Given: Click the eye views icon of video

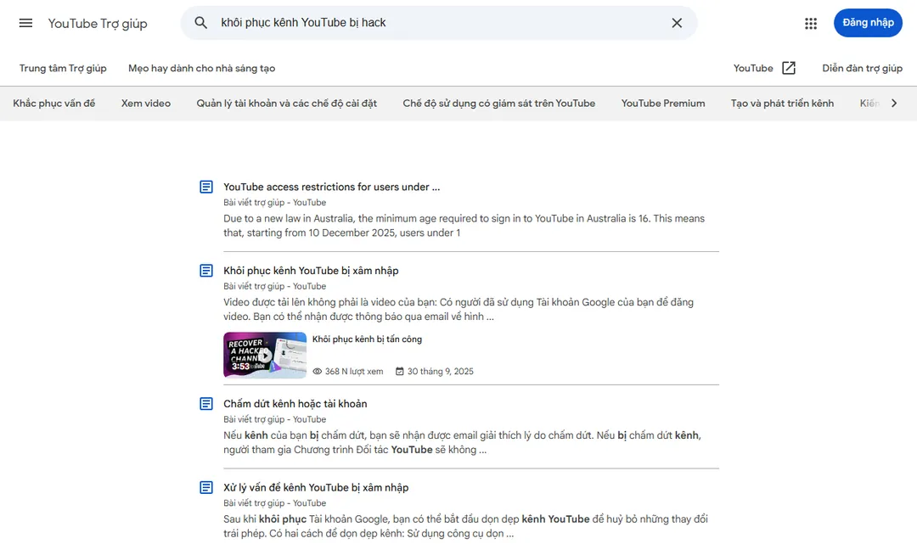Looking at the screenshot, I should (318, 371).
